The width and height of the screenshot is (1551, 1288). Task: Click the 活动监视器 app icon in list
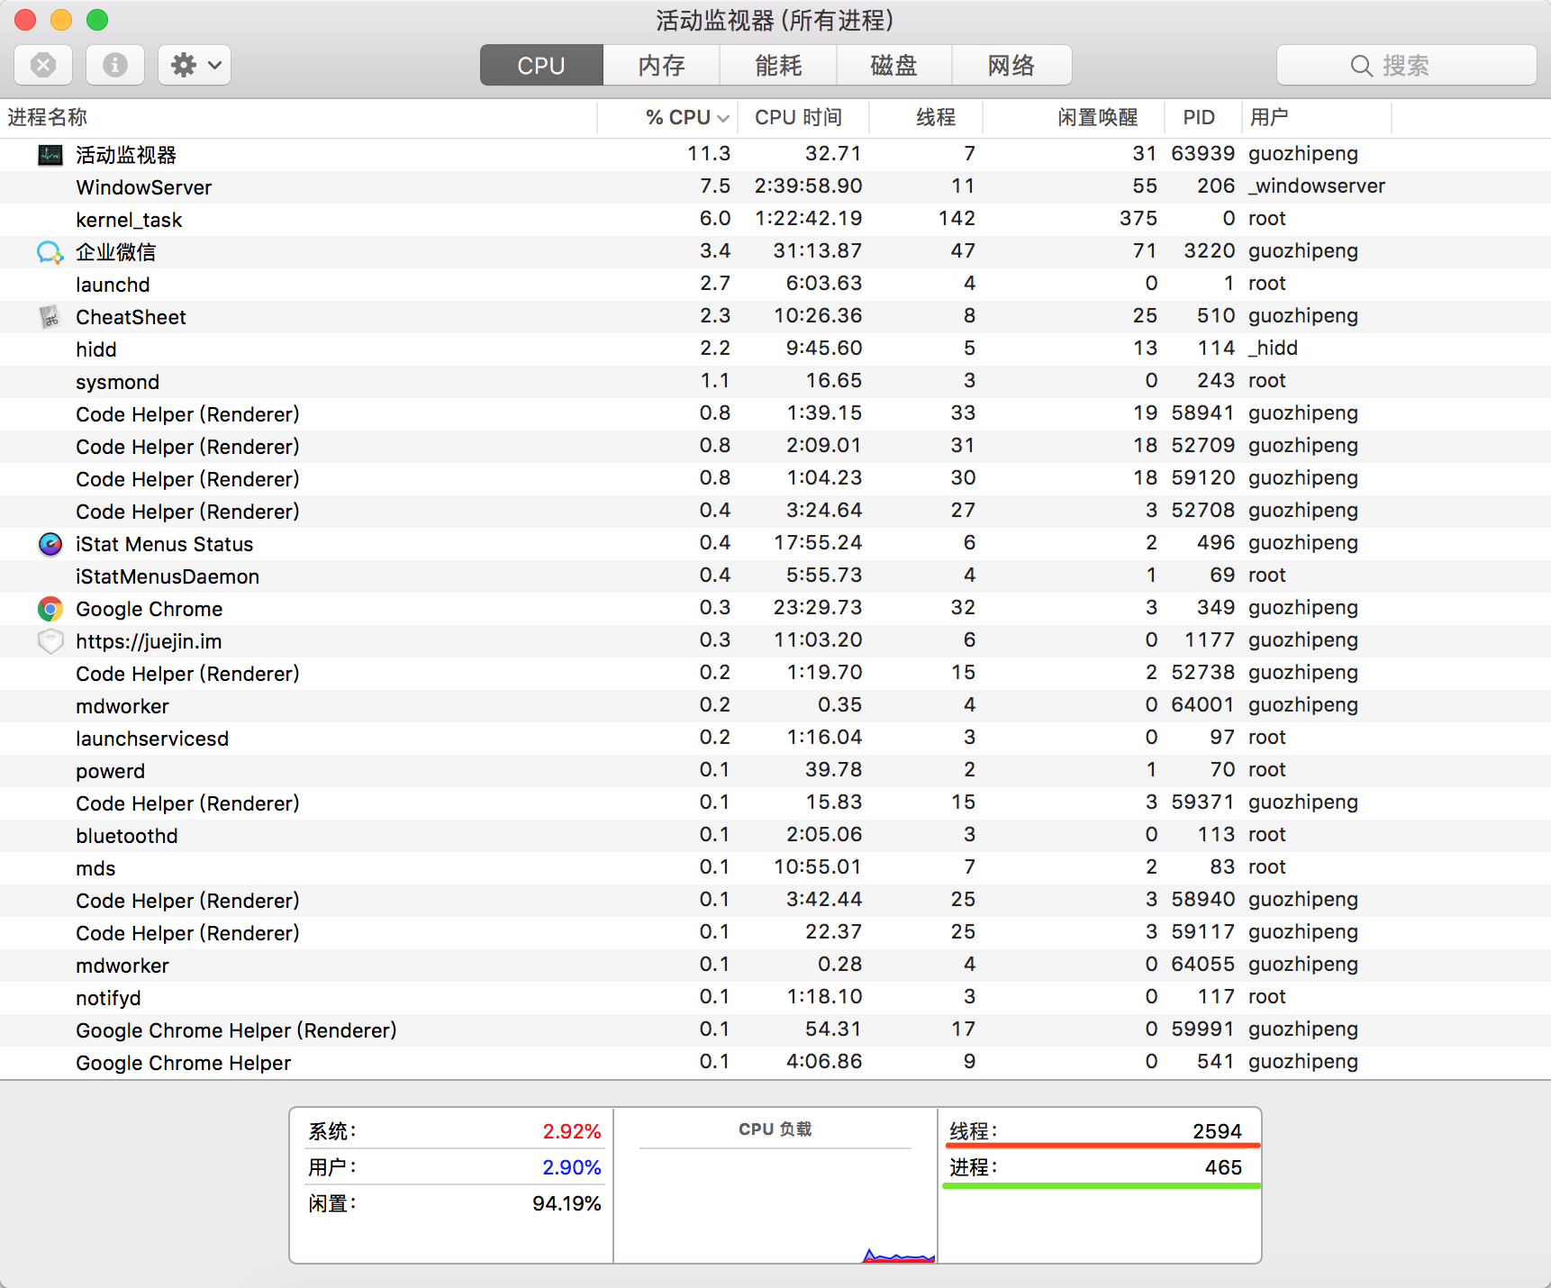[x=50, y=155]
